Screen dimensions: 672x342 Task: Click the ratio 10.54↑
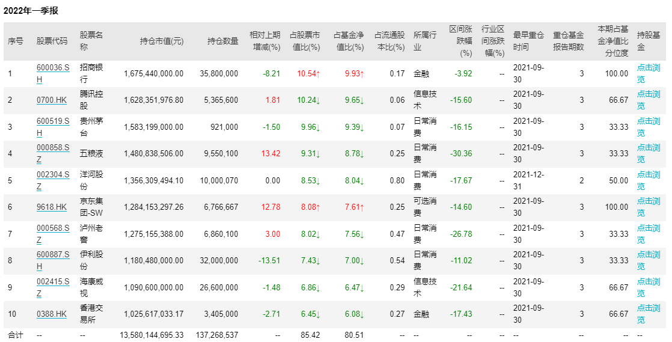tap(308, 74)
